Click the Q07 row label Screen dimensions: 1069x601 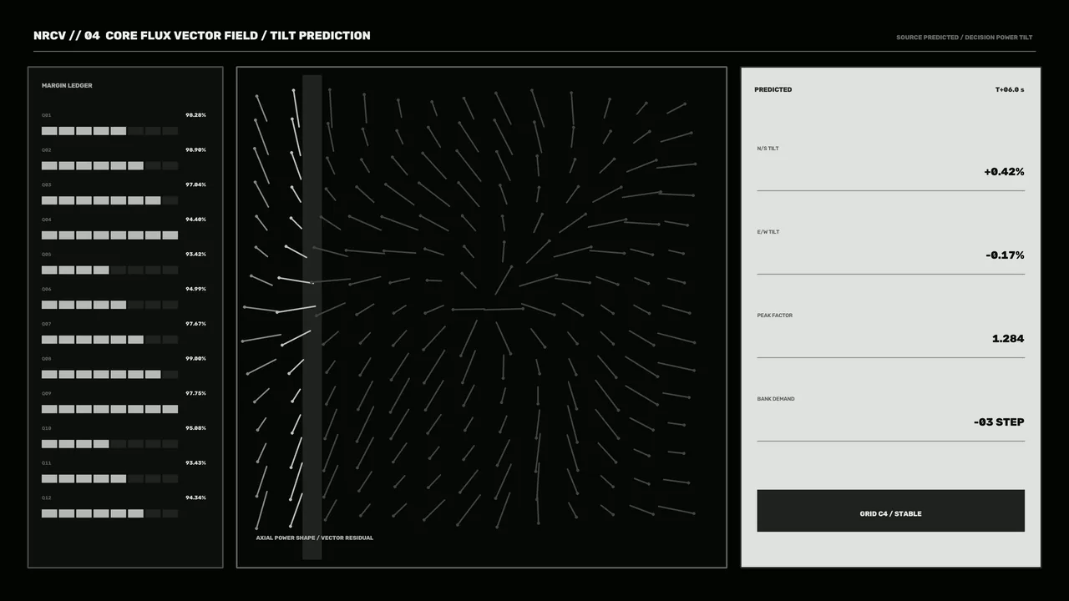point(47,324)
